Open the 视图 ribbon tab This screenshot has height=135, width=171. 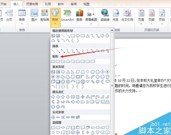(x=87, y=4)
